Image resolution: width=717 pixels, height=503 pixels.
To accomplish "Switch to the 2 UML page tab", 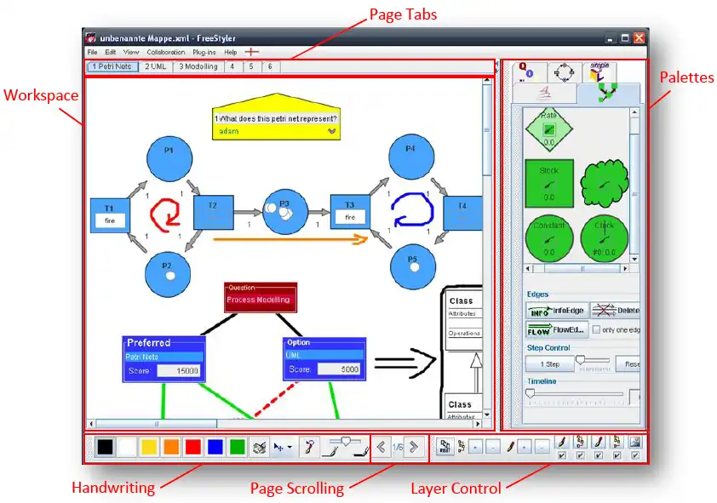I will tap(156, 66).
